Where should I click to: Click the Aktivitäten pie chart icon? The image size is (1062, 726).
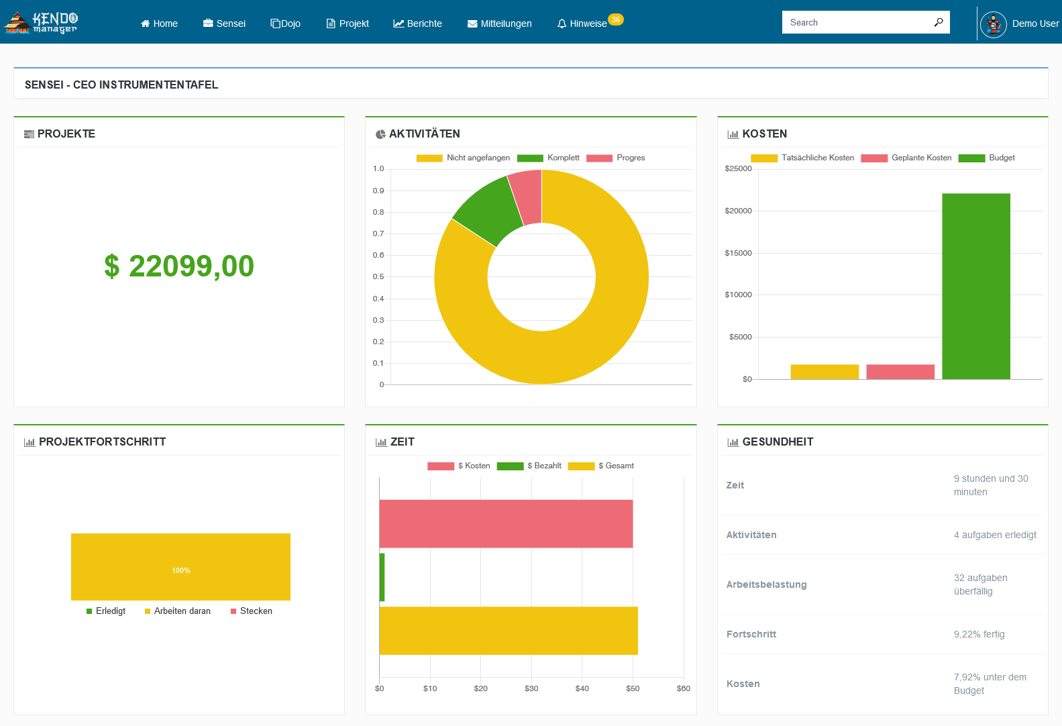click(x=380, y=134)
